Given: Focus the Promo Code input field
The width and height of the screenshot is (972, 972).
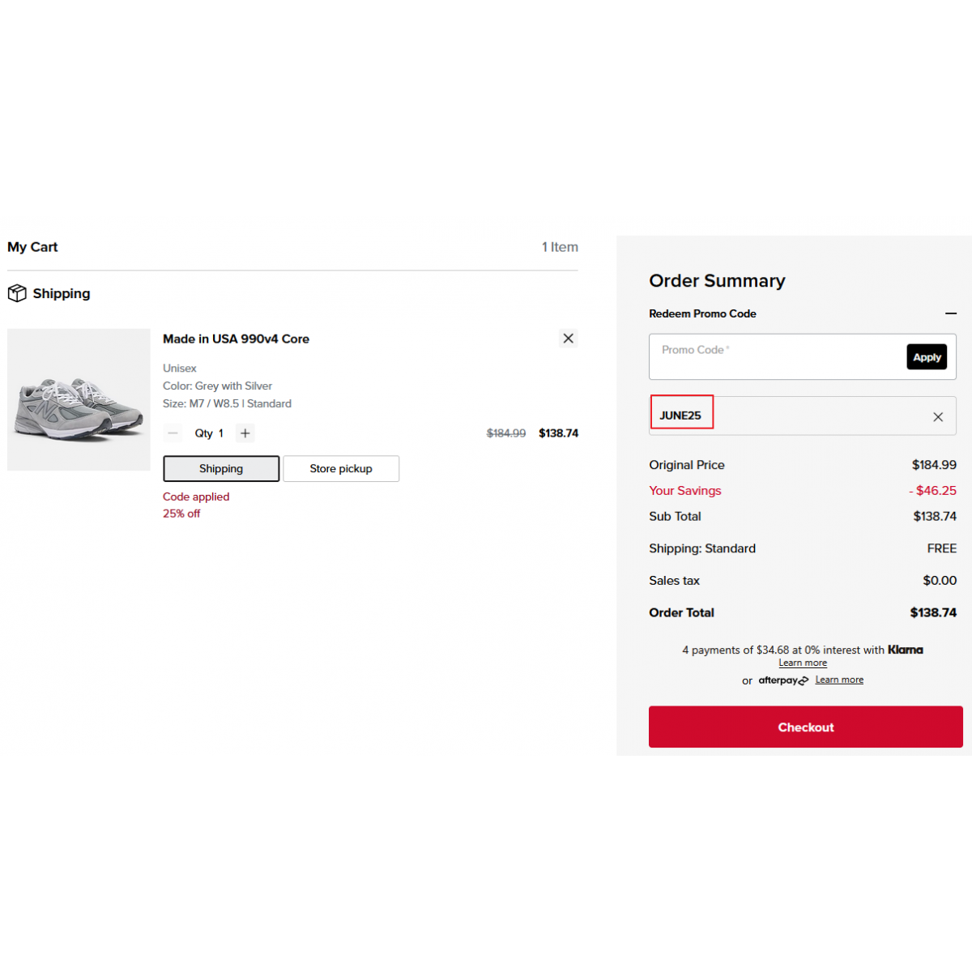Looking at the screenshot, I should pyautogui.click(x=776, y=356).
